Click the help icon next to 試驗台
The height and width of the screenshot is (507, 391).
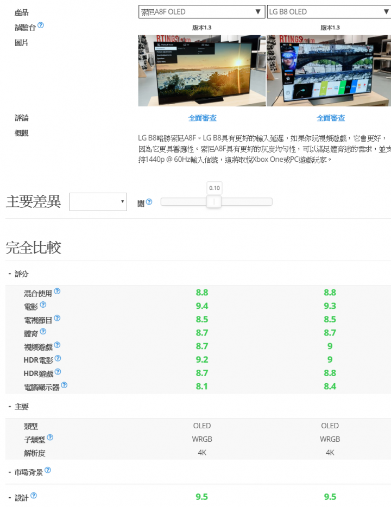[41, 25]
